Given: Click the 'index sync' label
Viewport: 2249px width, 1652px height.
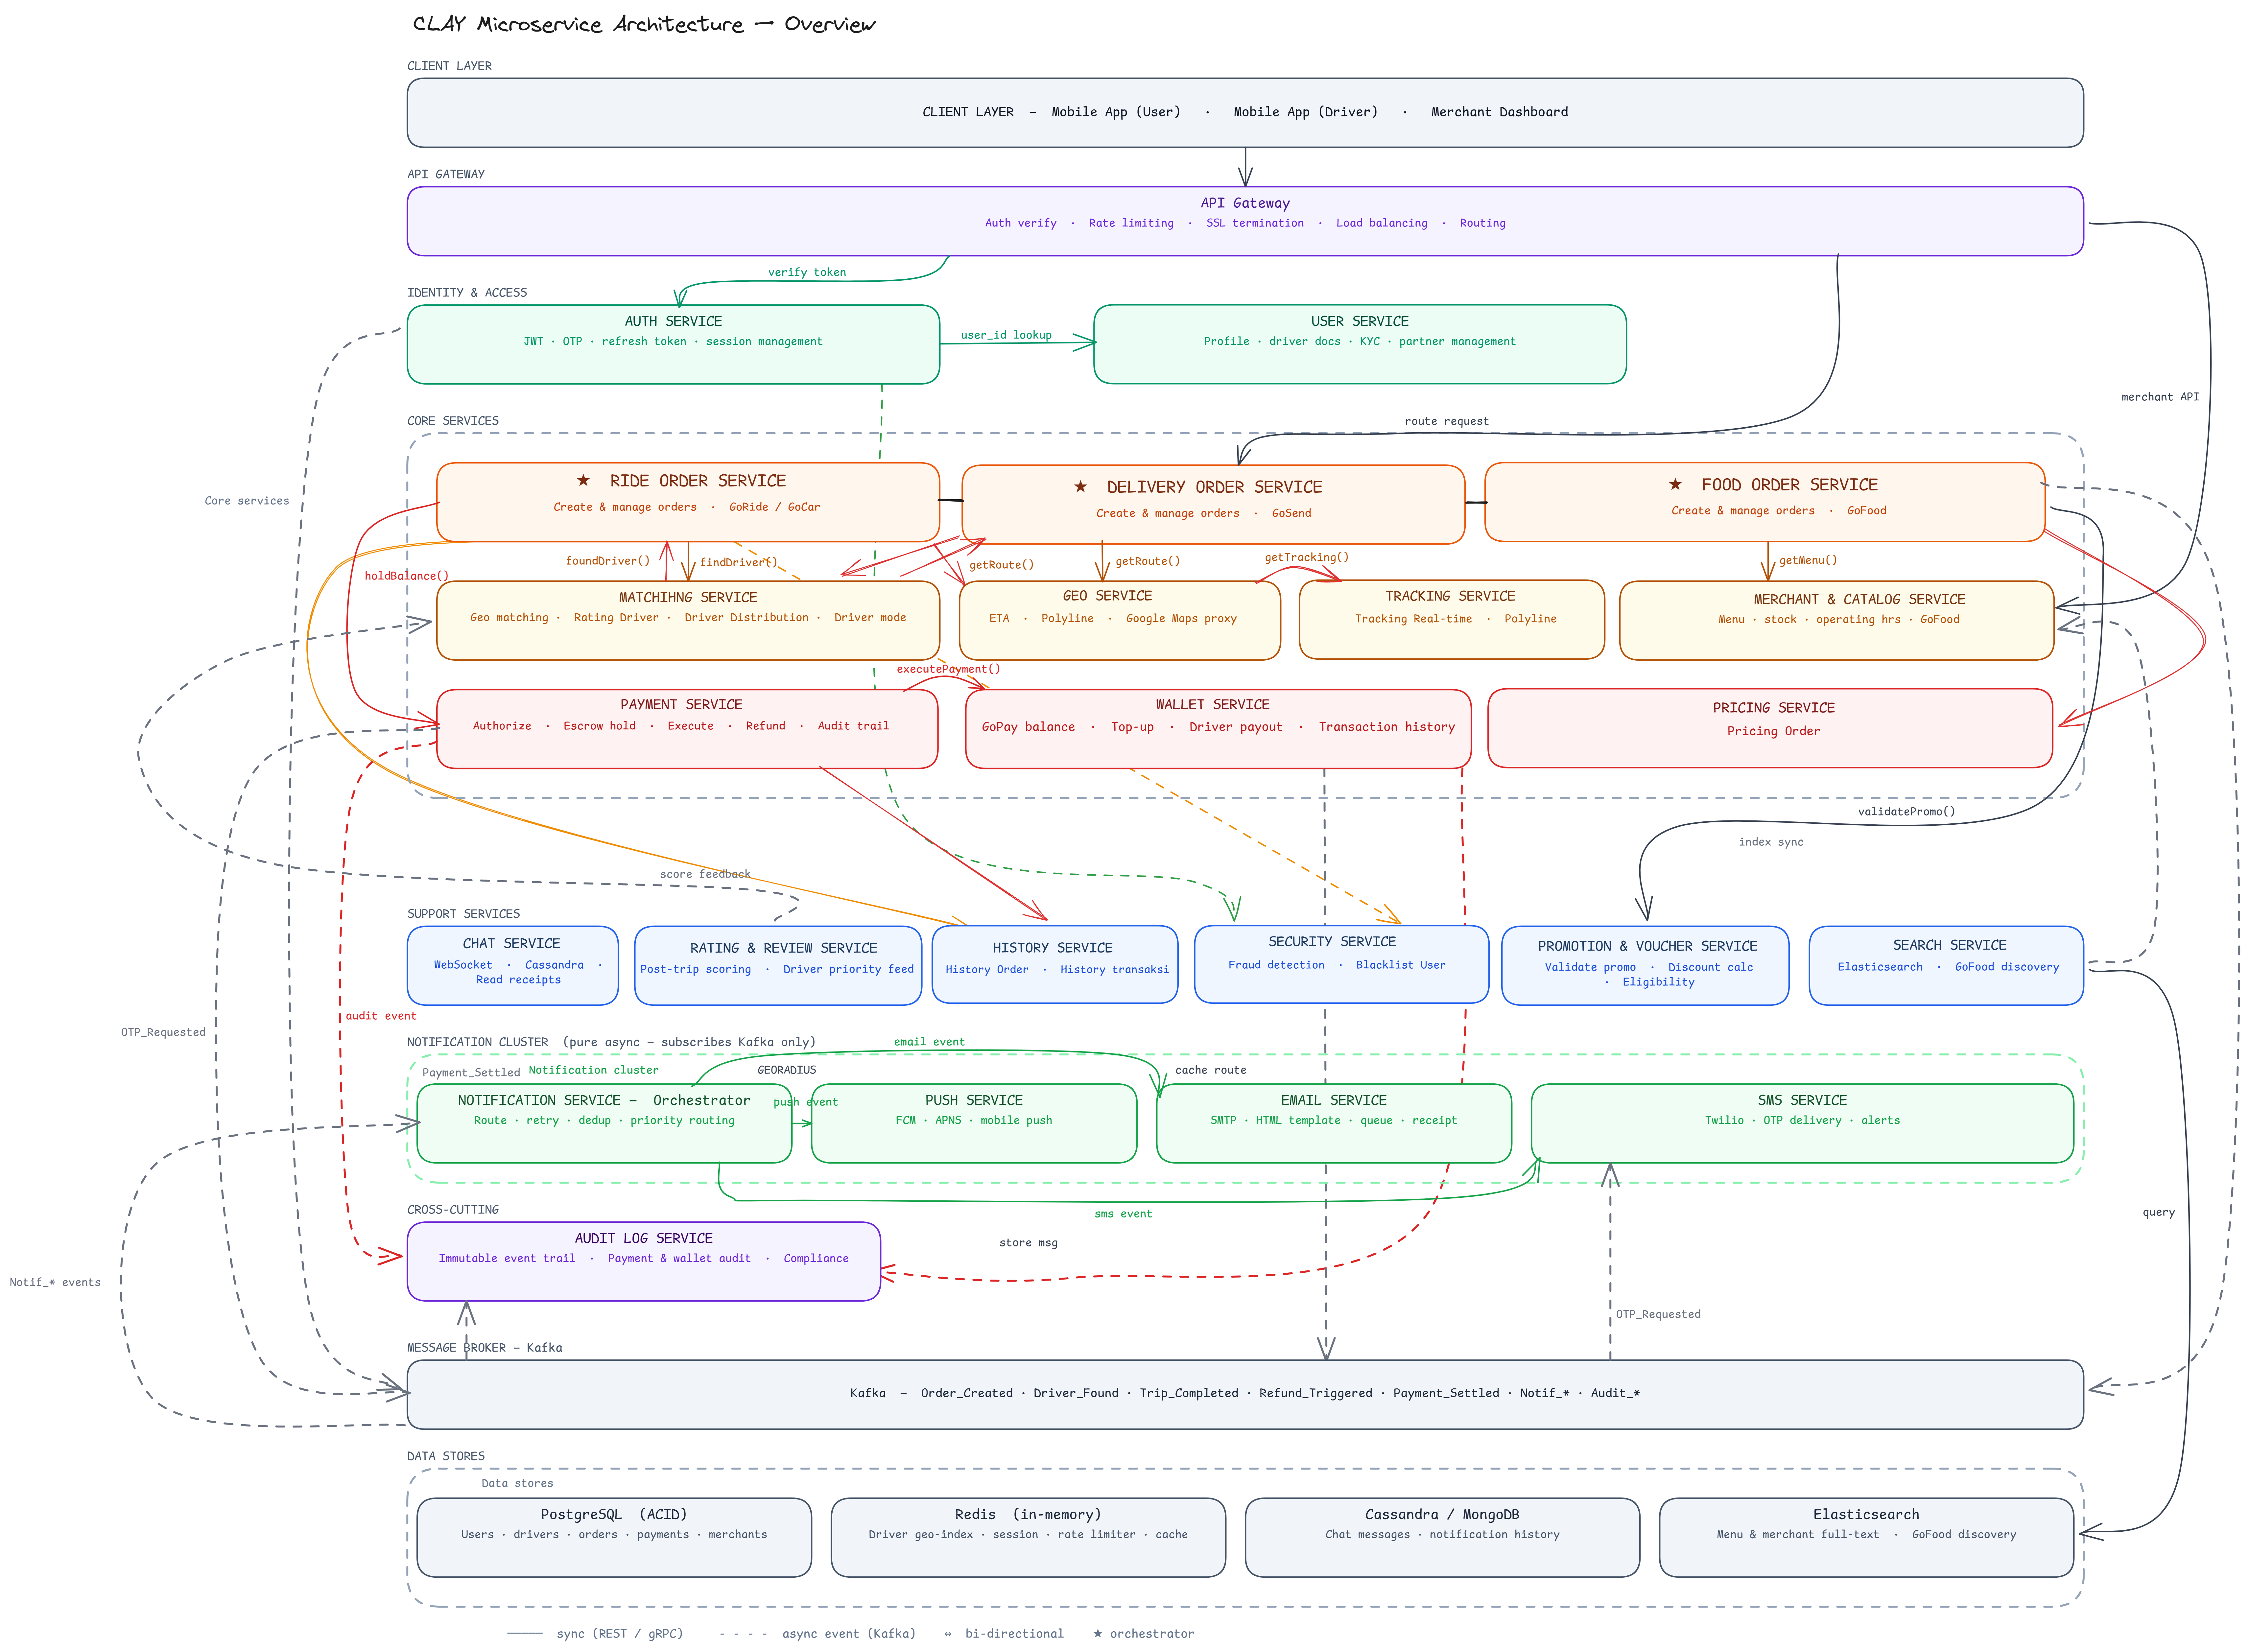Looking at the screenshot, I should click(1771, 842).
